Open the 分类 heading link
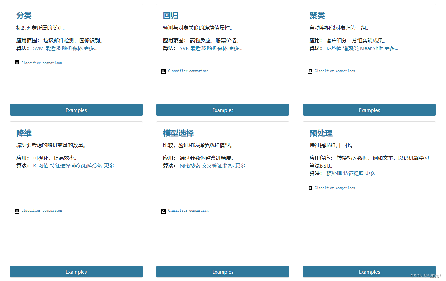446x281 pixels. pyautogui.click(x=24, y=15)
